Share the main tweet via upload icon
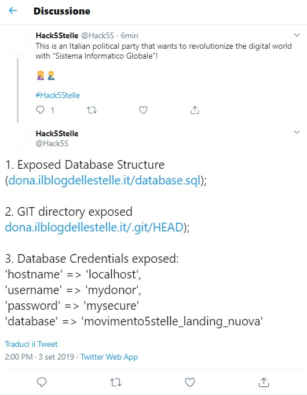 pyautogui.click(x=264, y=382)
